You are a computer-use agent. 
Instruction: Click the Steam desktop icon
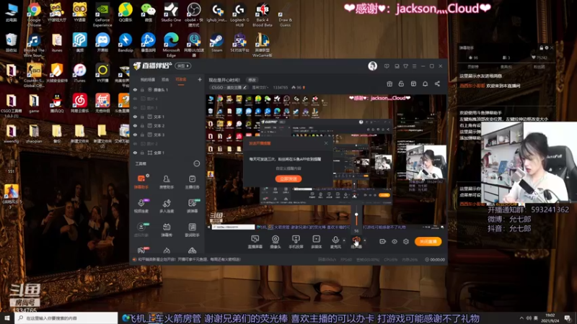(216, 43)
